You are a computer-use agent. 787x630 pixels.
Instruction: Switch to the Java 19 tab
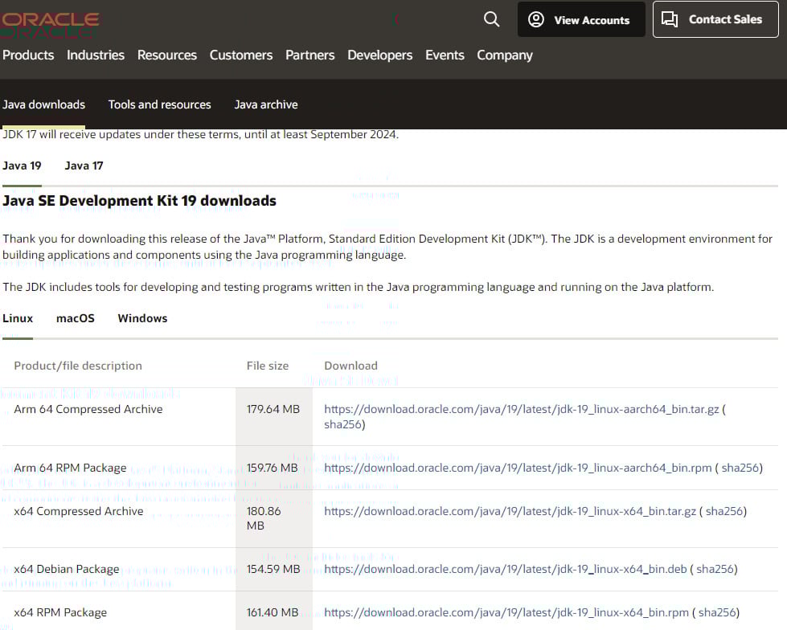click(x=22, y=166)
